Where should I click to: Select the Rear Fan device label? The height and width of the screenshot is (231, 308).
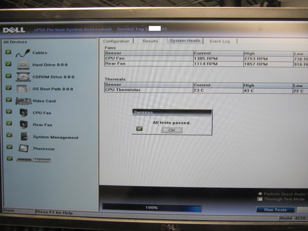43,125
